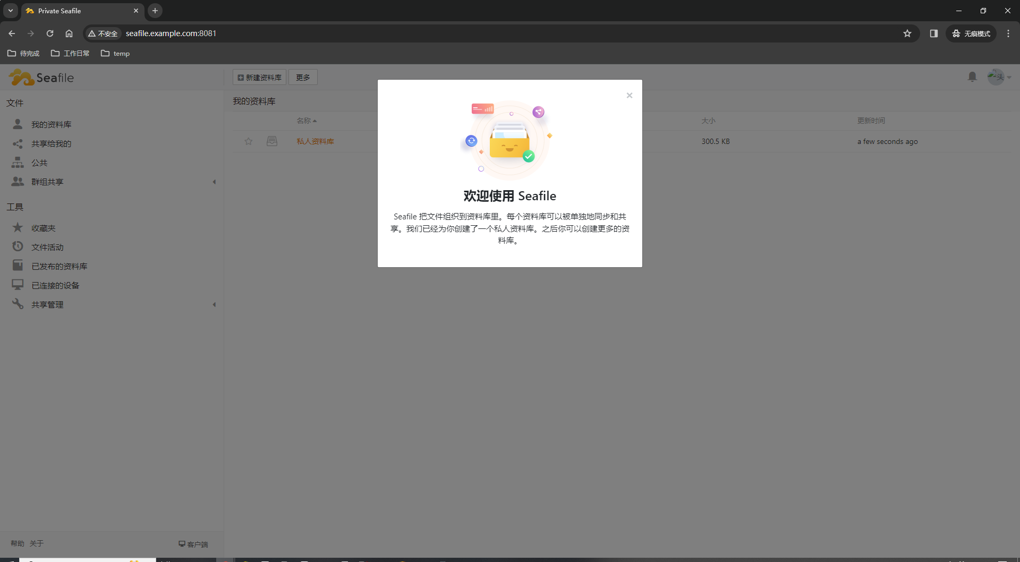The width and height of the screenshot is (1020, 562).
Task: Click the notification bell icon
Action: [972, 76]
